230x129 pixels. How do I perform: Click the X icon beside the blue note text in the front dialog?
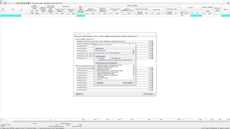tap(133, 53)
